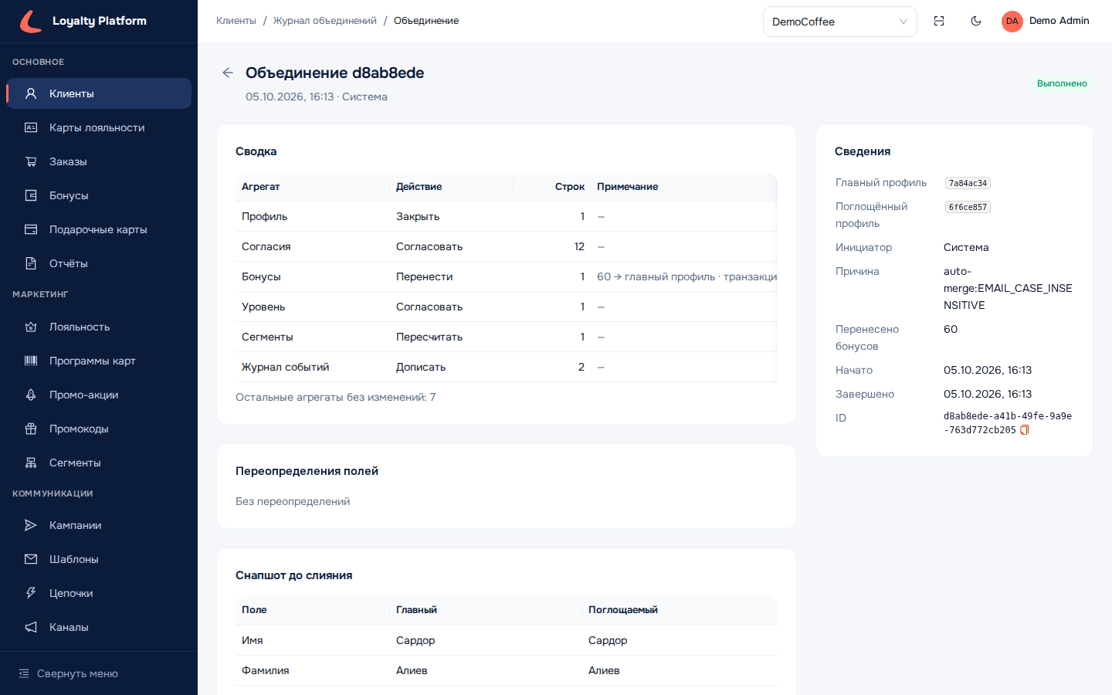Click the Выполнено status badge

click(1062, 83)
